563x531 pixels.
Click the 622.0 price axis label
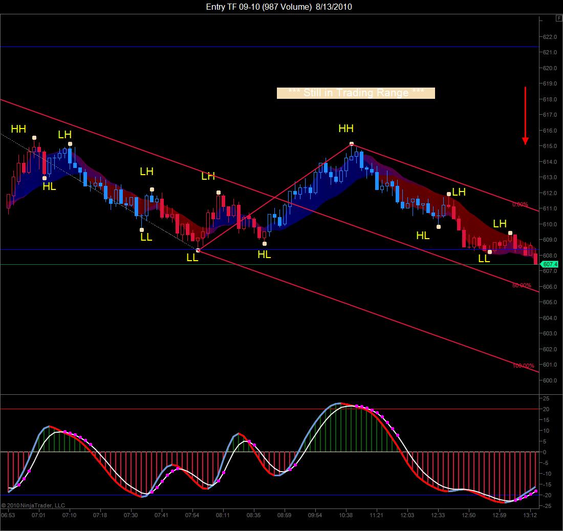[x=550, y=37]
